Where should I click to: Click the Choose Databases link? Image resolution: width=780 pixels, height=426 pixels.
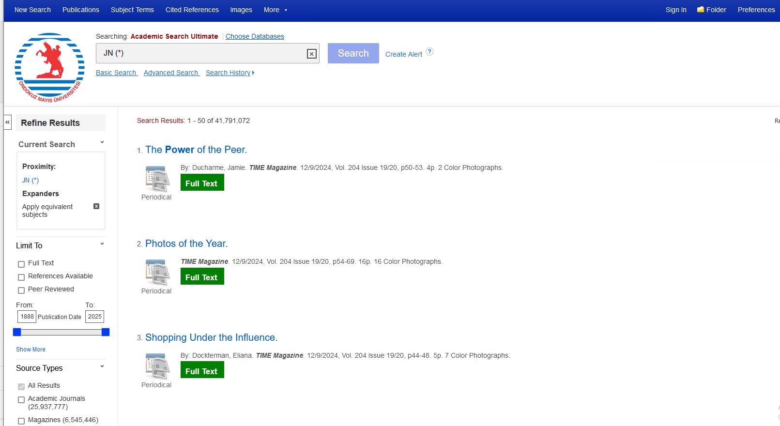coord(255,36)
